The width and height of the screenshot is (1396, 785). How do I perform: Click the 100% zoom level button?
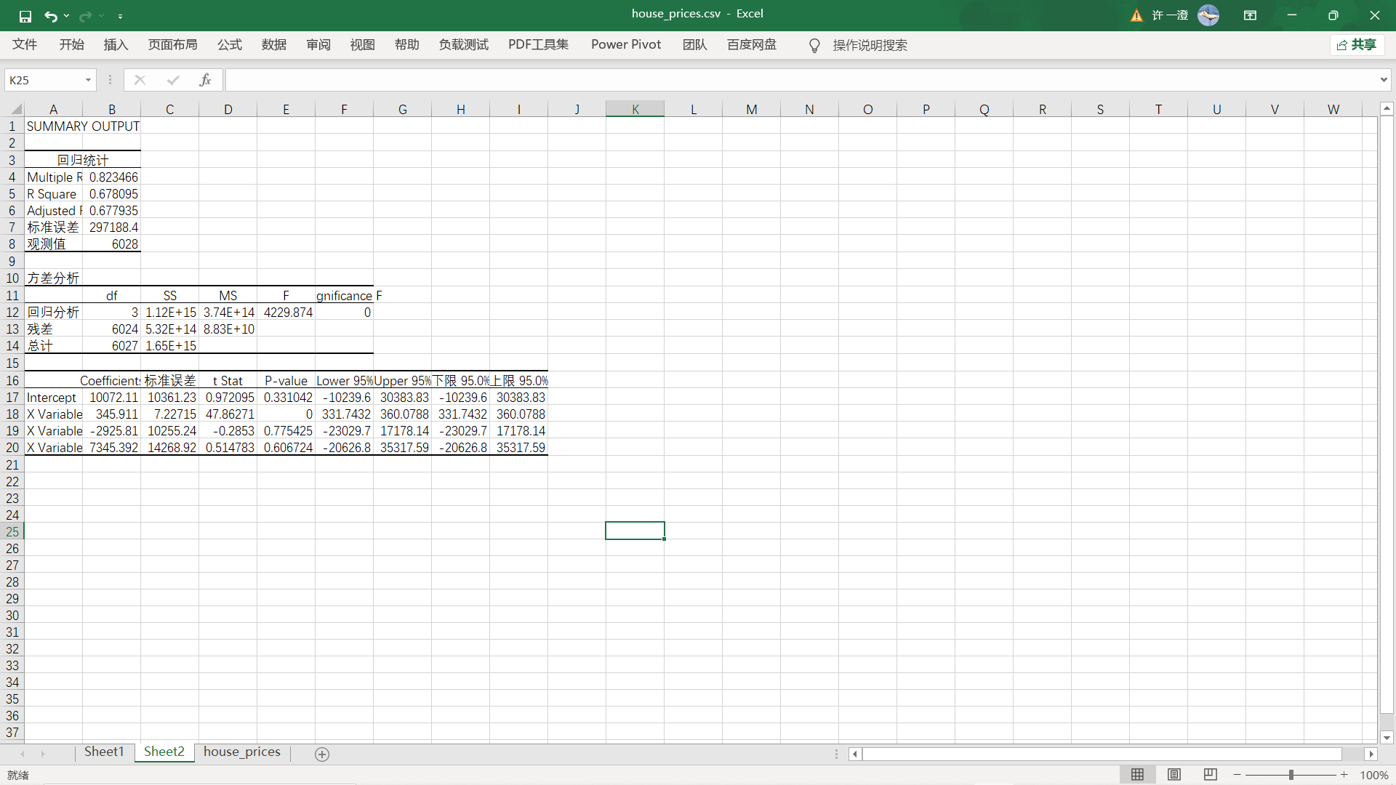(1373, 775)
